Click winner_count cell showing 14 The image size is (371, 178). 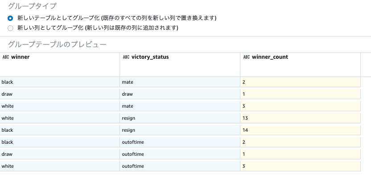click(300, 130)
